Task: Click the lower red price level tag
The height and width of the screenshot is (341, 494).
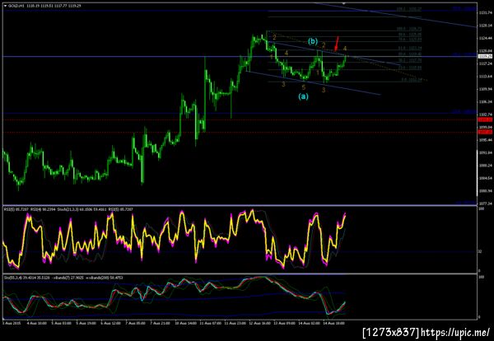Action: point(485,132)
